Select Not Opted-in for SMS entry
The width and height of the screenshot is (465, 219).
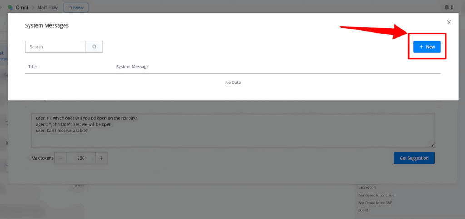[375, 203]
